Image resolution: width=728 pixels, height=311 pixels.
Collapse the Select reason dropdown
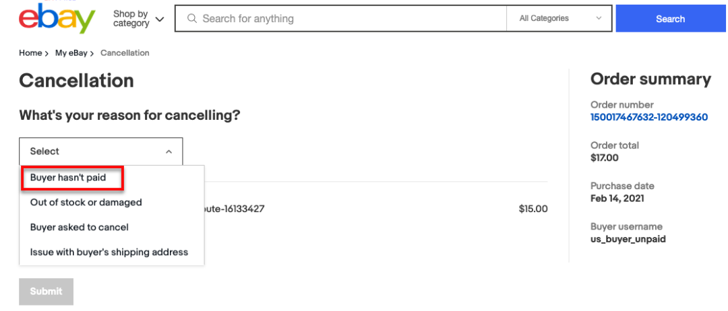pos(101,151)
